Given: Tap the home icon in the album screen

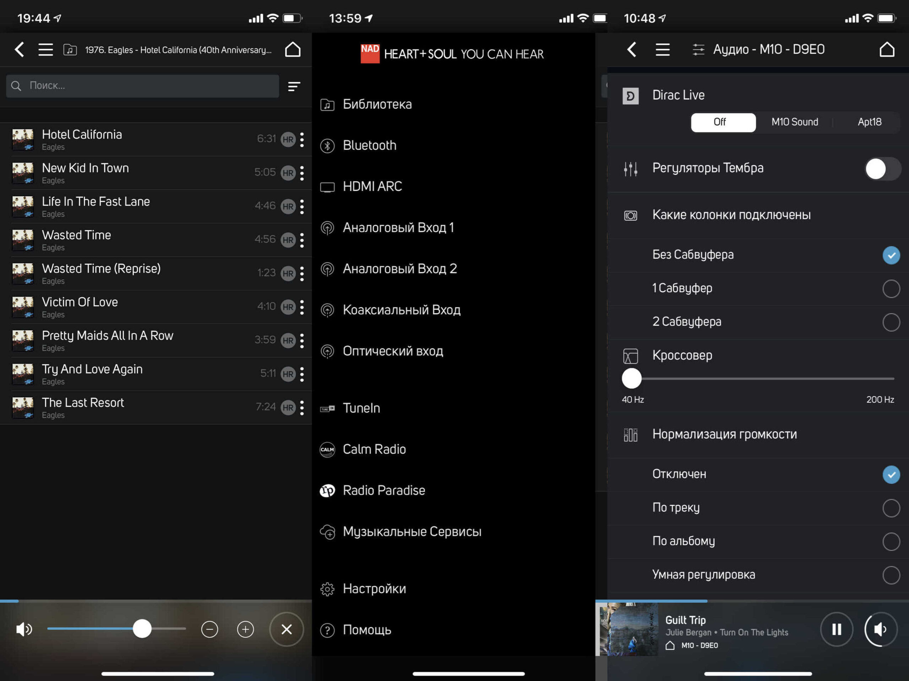Looking at the screenshot, I should [x=293, y=50].
